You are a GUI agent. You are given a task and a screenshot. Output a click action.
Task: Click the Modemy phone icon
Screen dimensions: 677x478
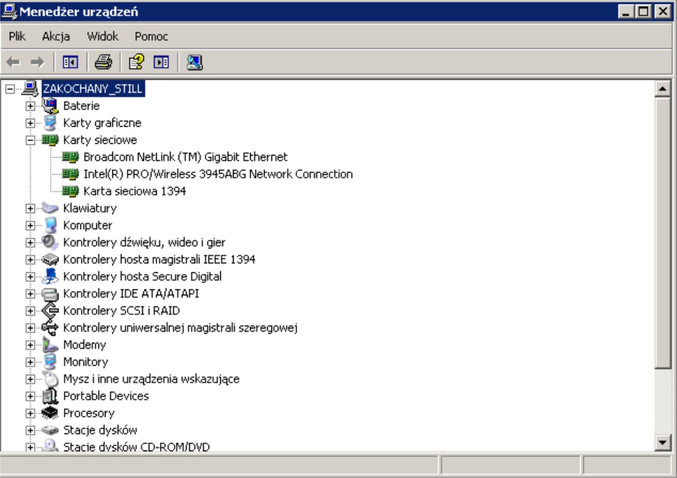click(50, 344)
